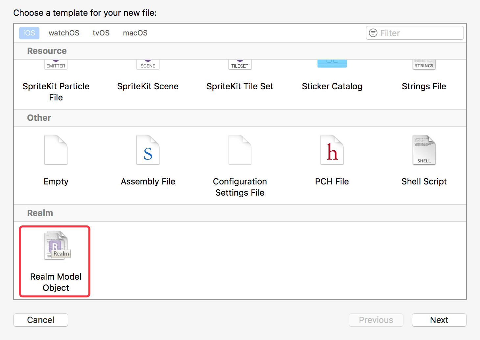Focus the Filter text field

coord(415,33)
